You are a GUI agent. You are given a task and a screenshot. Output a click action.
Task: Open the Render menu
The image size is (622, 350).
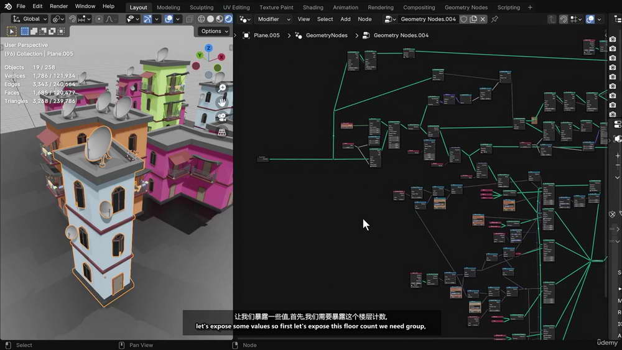point(58,6)
